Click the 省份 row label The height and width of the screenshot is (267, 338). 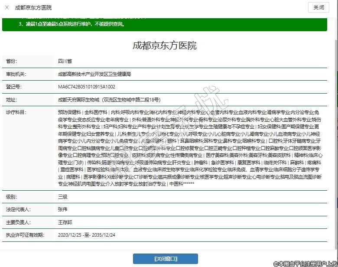point(12,62)
